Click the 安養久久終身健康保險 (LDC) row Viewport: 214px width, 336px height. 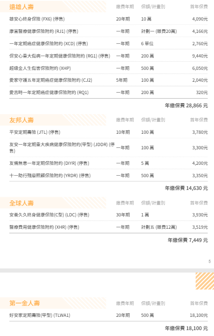pyautogui.click(x=109, y=215)
